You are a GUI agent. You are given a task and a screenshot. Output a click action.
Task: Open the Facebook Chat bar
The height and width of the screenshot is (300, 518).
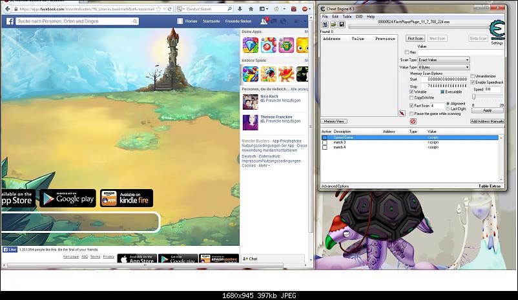[x=273, y=259]
